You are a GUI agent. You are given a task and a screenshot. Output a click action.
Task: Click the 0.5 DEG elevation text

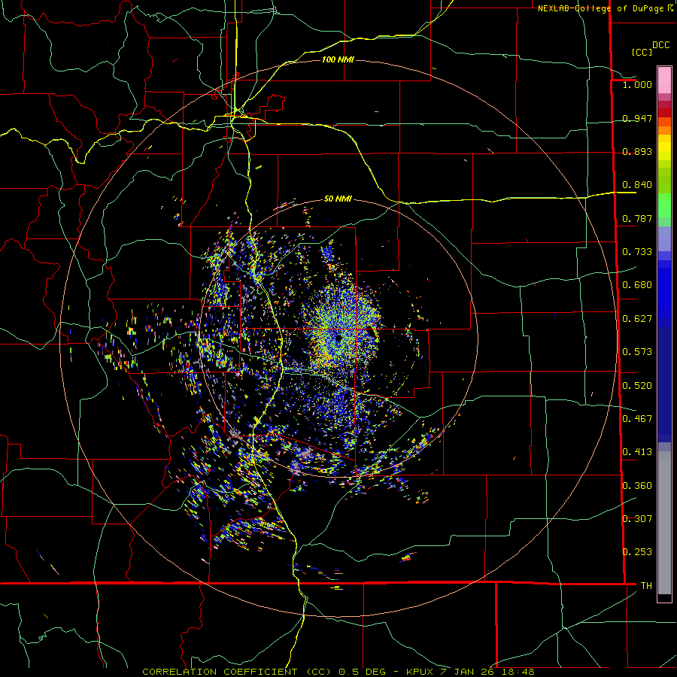(363, 672)
